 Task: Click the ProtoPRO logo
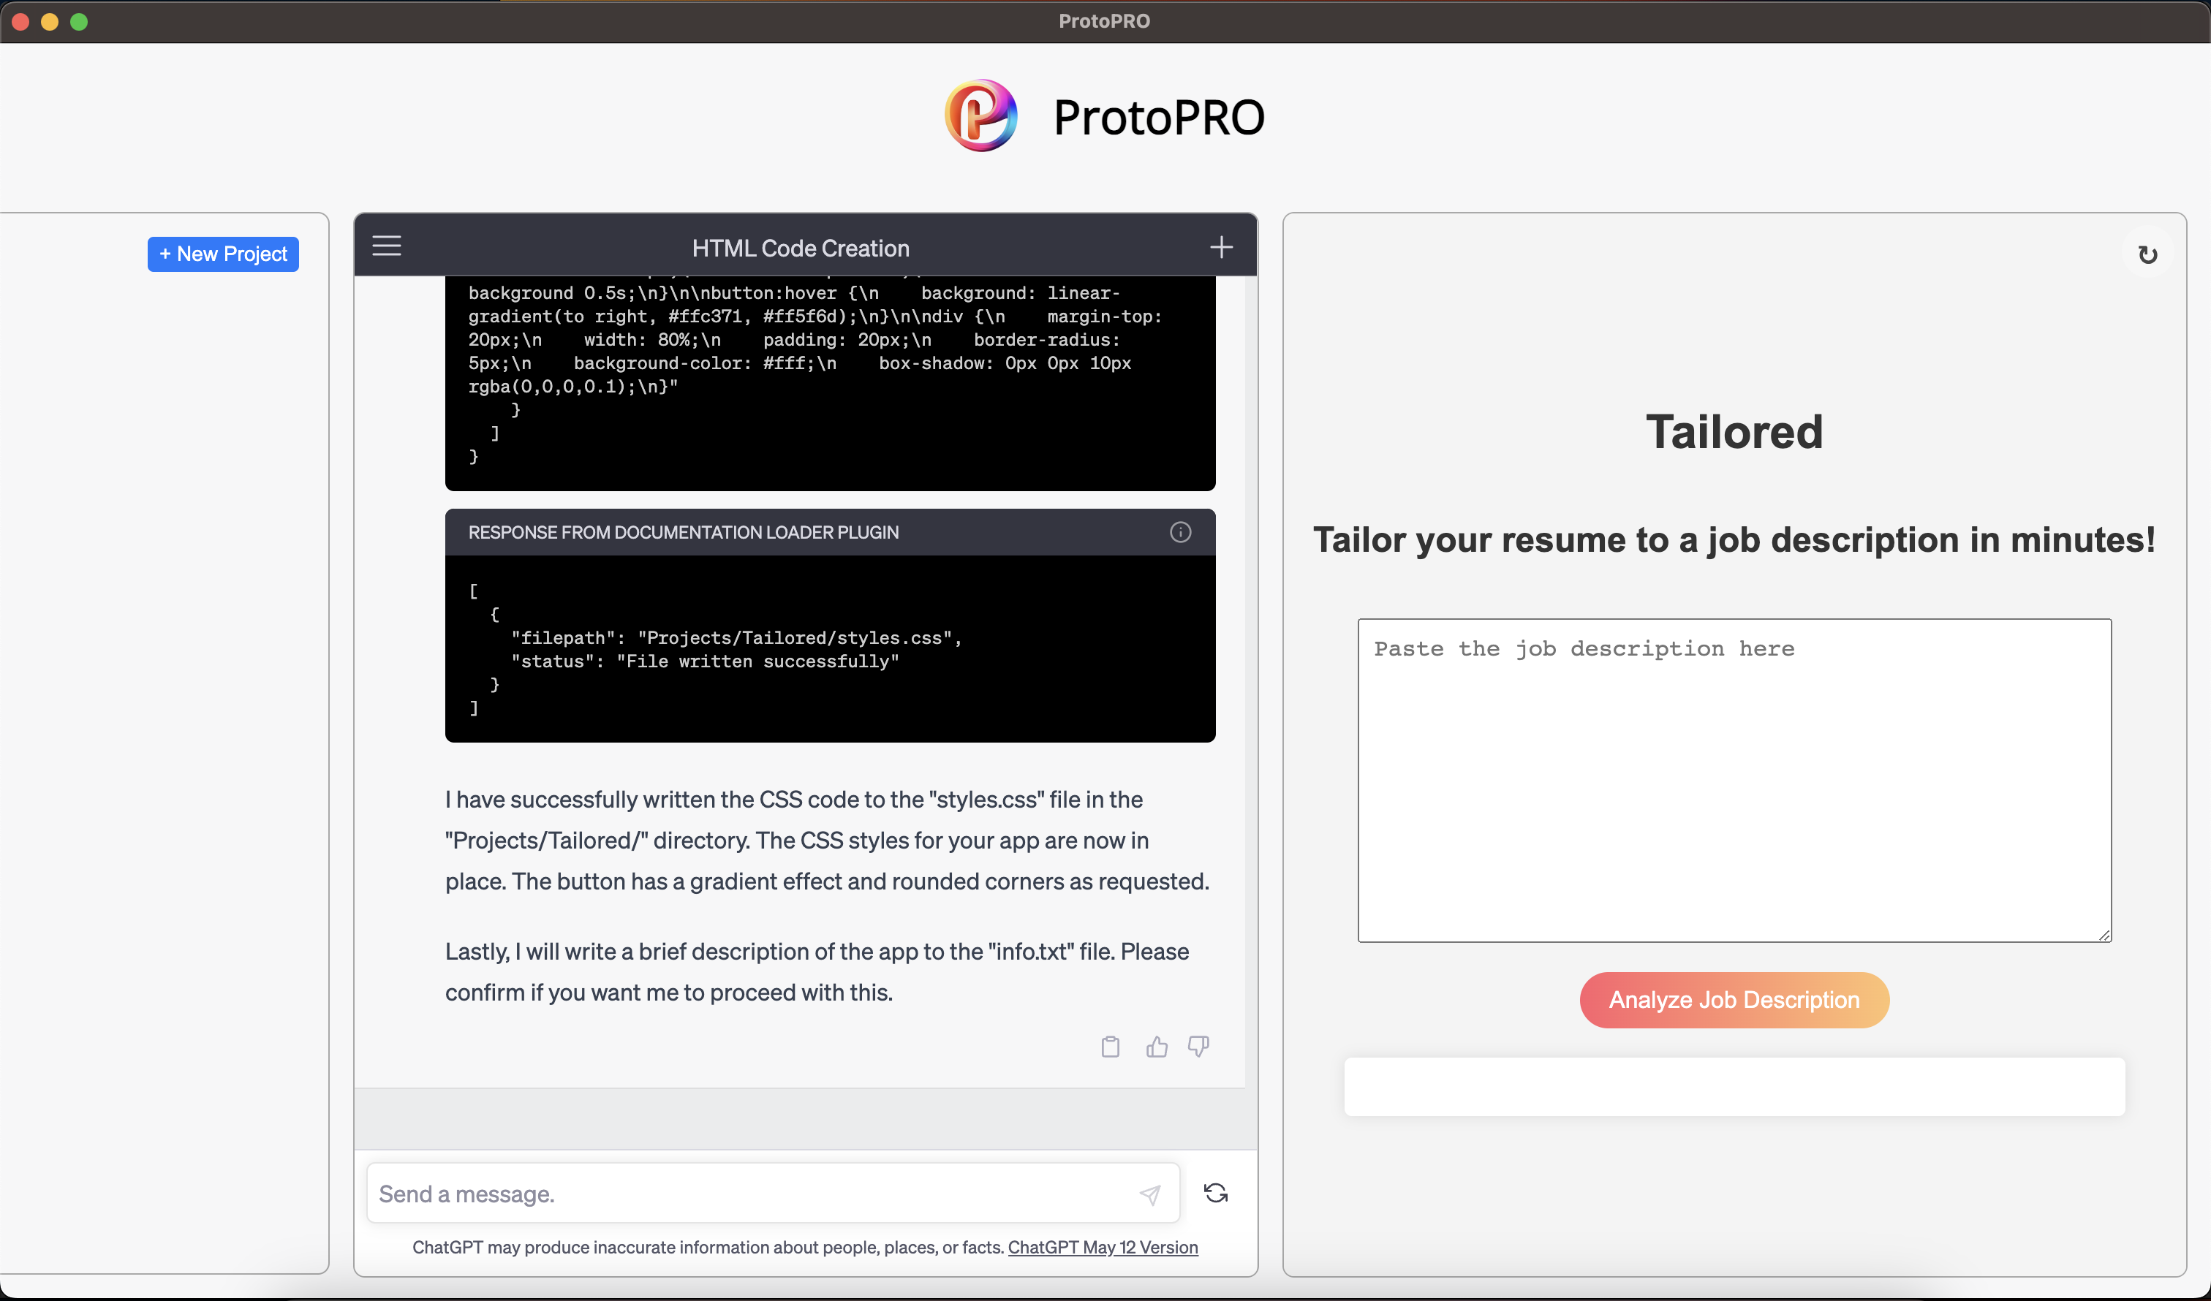981,115
